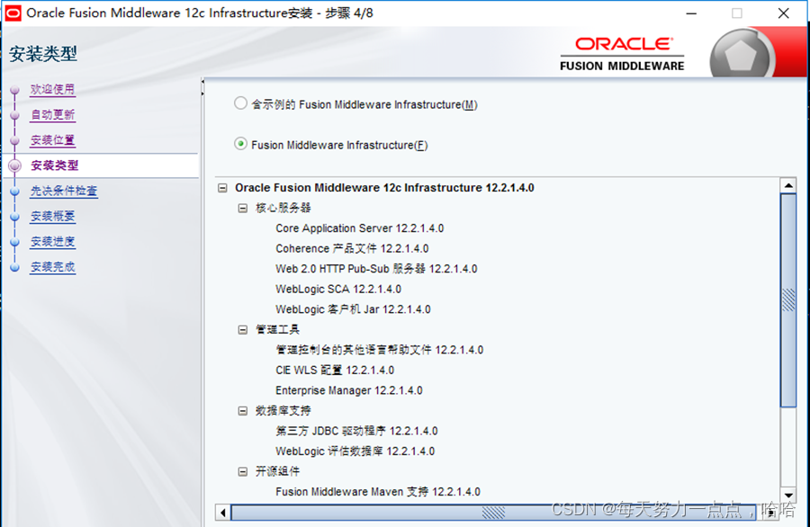Select Web 2.0 HTTP Pub-Sub 服务器 row
810x527 pixels.
tap(376, 268)
